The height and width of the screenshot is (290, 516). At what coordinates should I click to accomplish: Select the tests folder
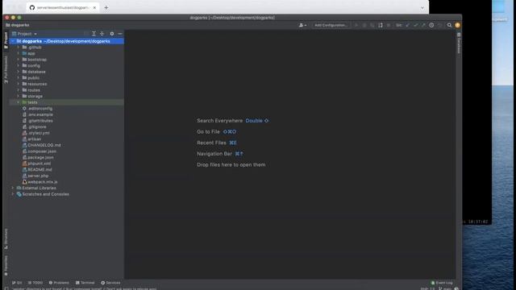(67, 102)
